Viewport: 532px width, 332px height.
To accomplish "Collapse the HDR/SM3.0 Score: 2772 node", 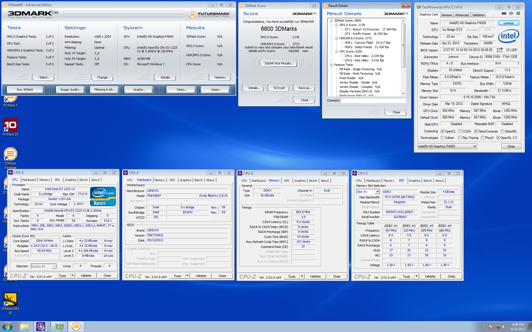I will (x=336, y=38).
